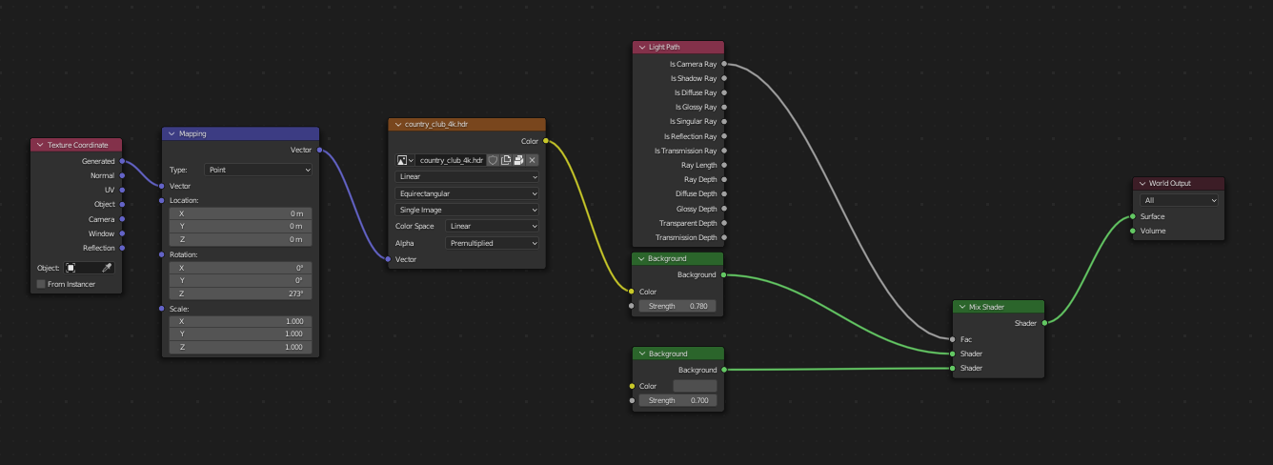Click the new image duplicate icon

[x=506, y=160]
